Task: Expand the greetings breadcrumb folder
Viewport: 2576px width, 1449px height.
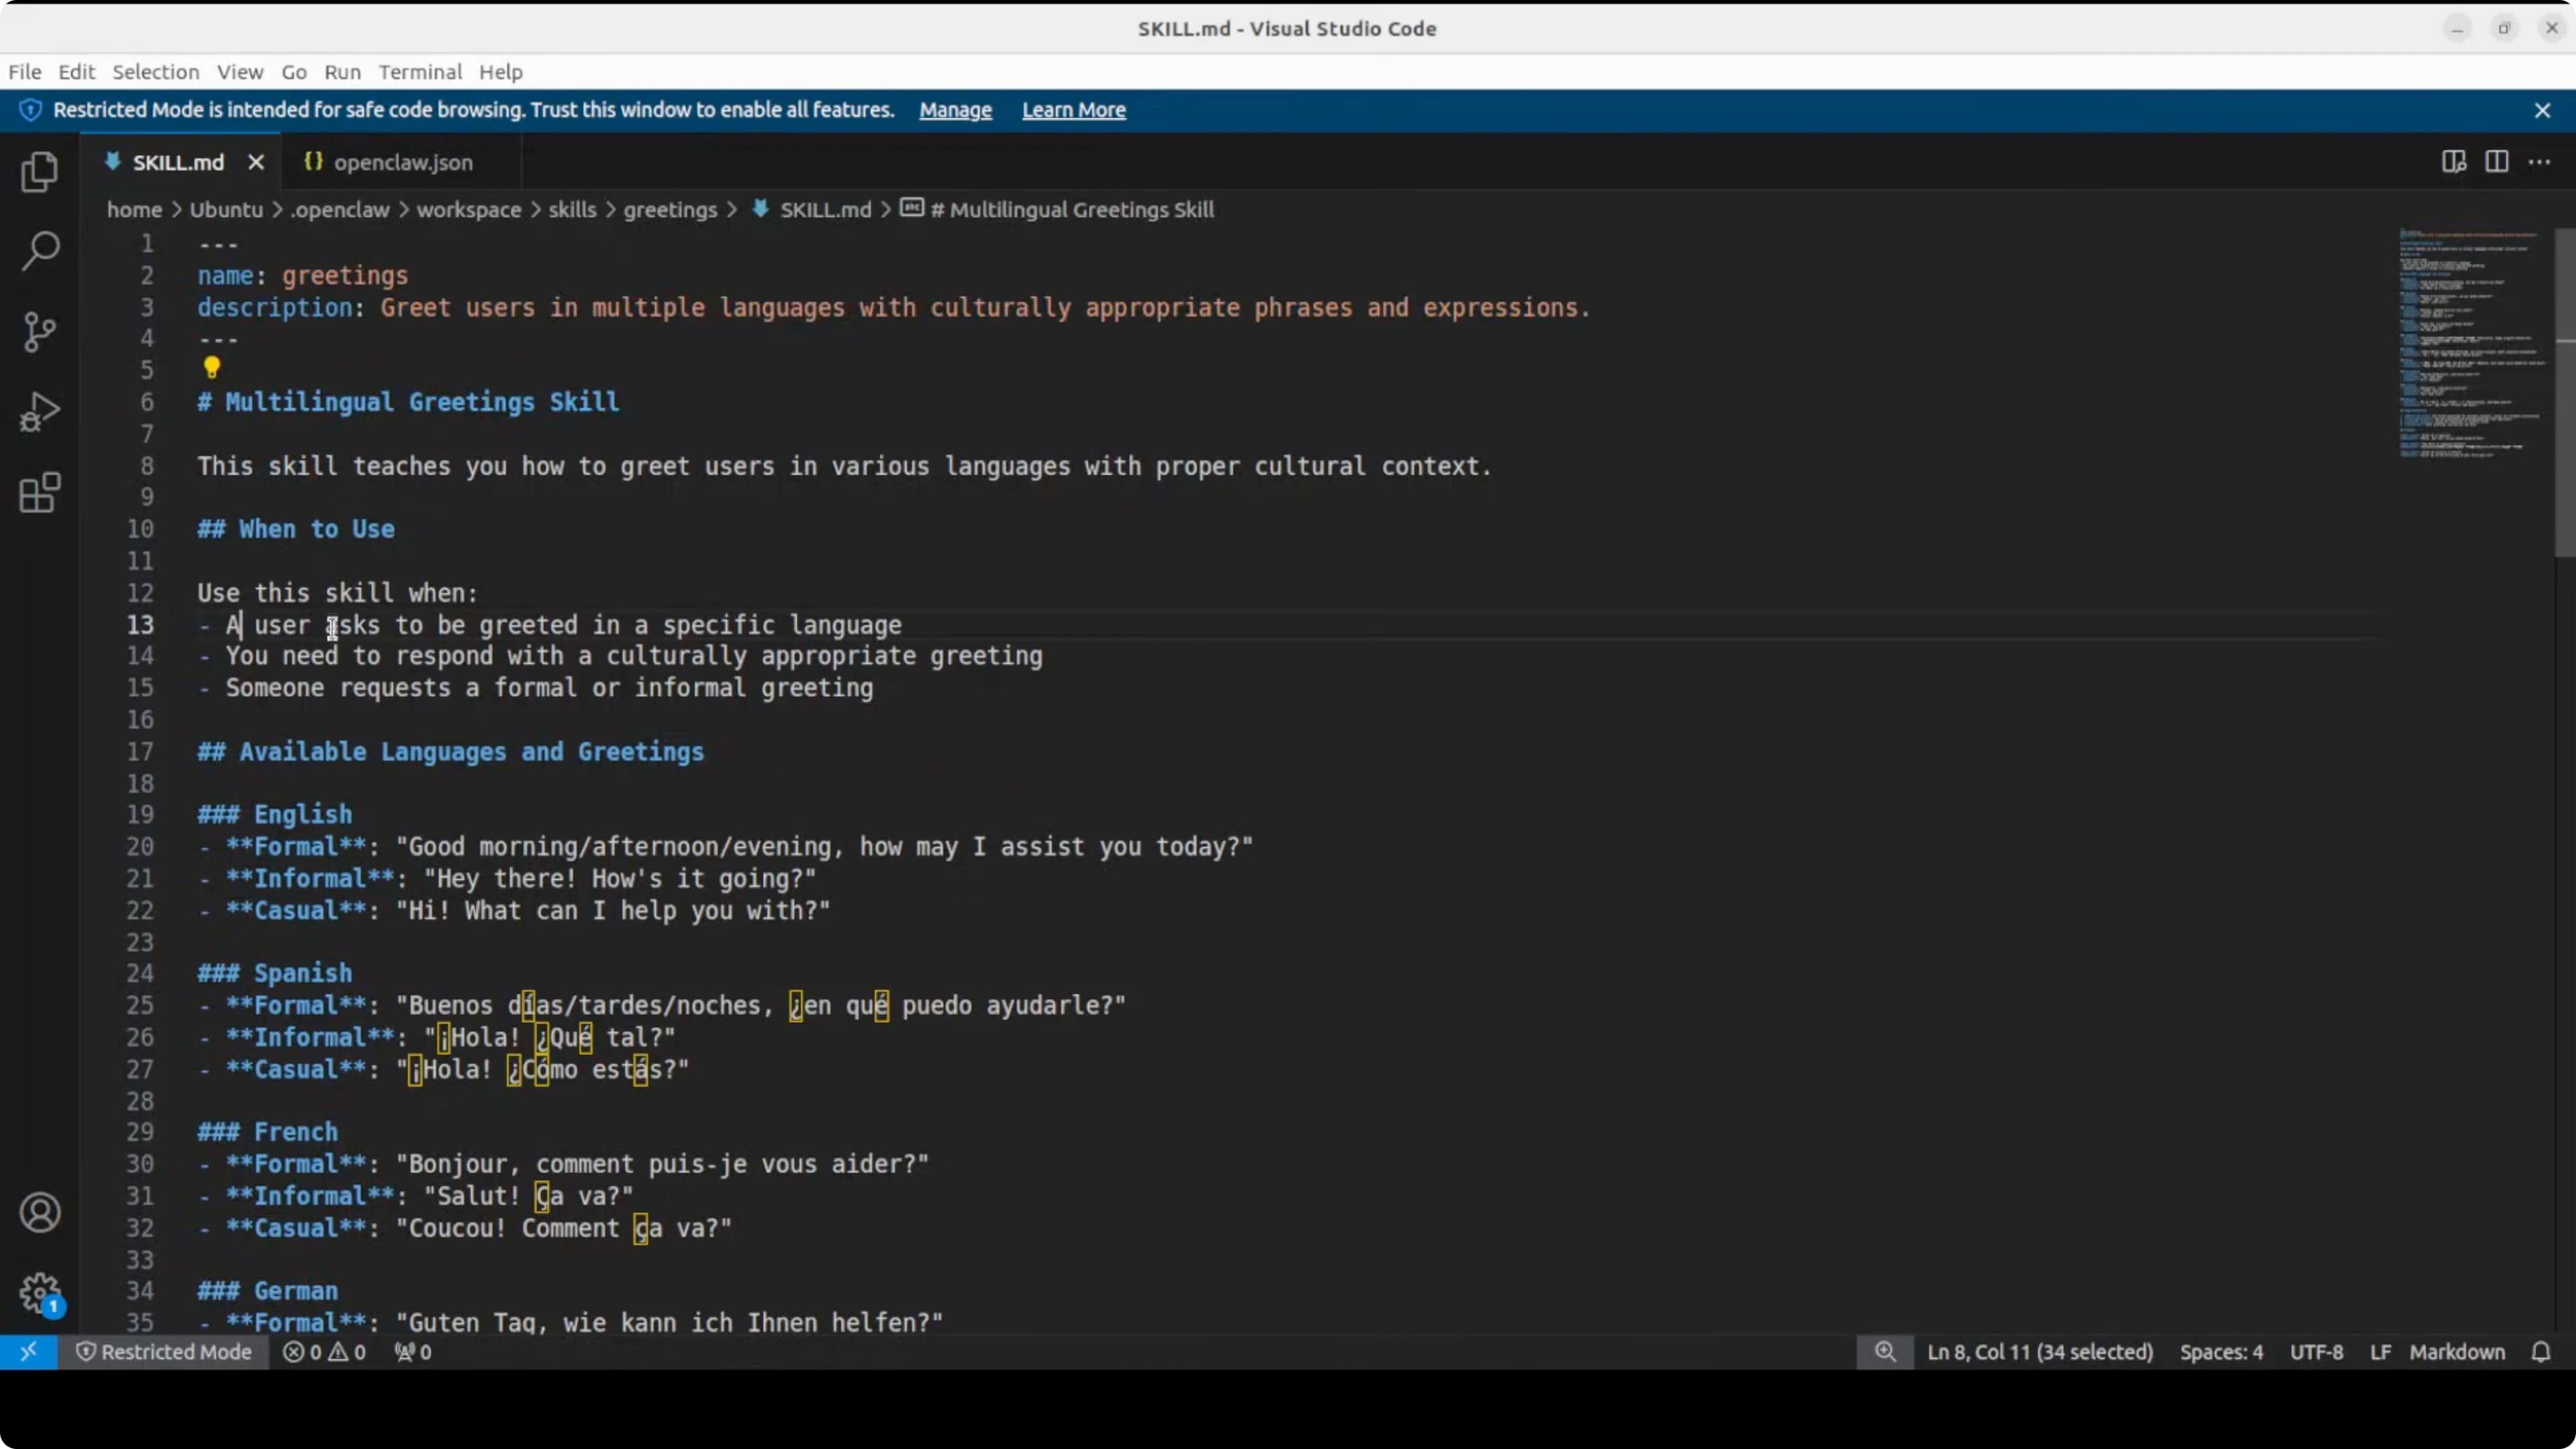Action: [670, 210]
